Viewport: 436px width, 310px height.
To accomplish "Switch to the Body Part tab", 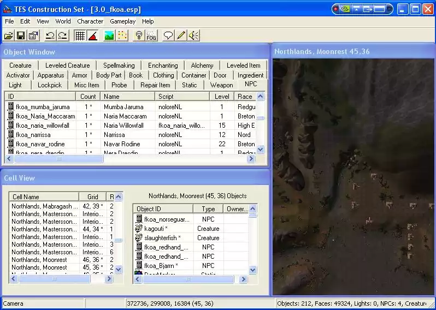I will click(109, 75).
